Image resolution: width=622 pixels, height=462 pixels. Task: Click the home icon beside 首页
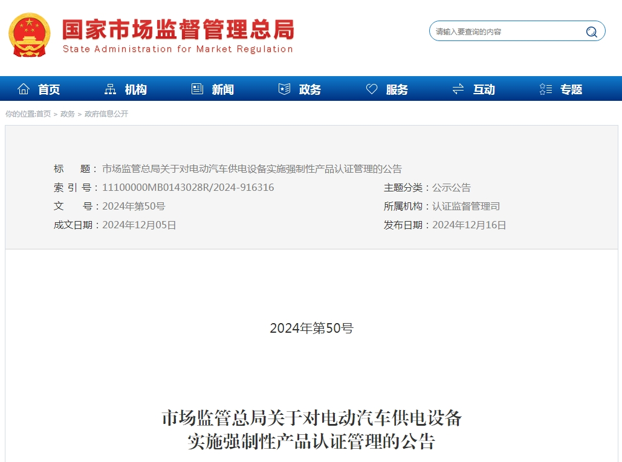click(x=23, y=89)
